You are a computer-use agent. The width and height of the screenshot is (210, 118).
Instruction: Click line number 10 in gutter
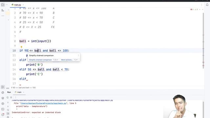pyautogui.click(x=14, y=50)
